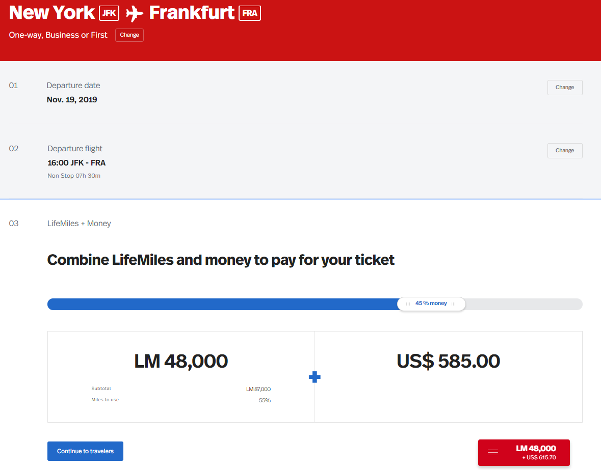Change the one-way Business or First search

tap(129, 35)
